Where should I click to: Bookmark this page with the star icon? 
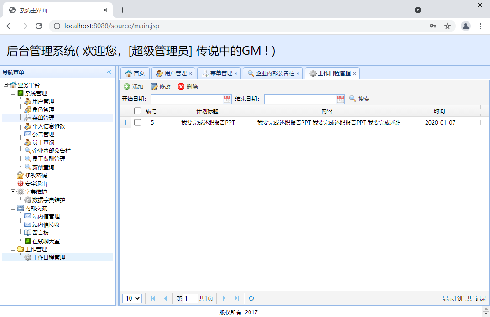tap(448, 26)
